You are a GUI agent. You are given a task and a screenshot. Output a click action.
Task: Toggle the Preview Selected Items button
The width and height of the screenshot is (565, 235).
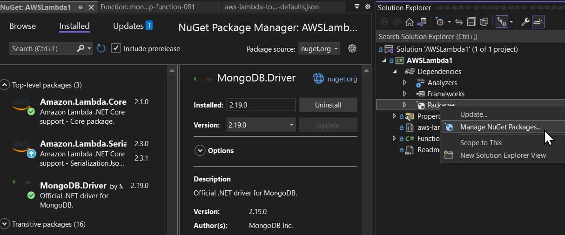538,22
